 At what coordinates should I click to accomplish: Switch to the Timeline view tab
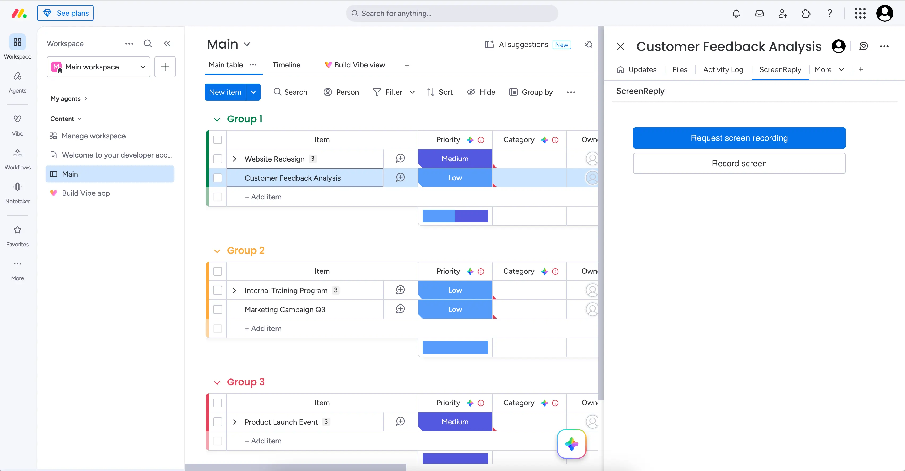(286, 65)
